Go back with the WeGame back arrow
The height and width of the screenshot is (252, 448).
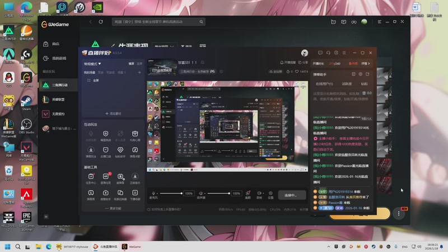91,22
